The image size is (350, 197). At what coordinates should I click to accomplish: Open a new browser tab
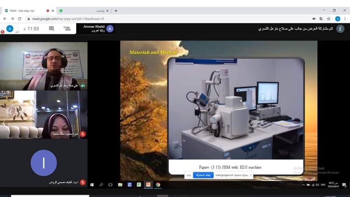116,11
